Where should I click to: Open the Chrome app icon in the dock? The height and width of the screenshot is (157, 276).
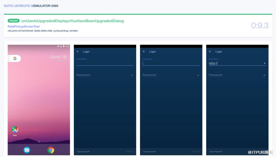pyautogui.click(x=51, y=150)
